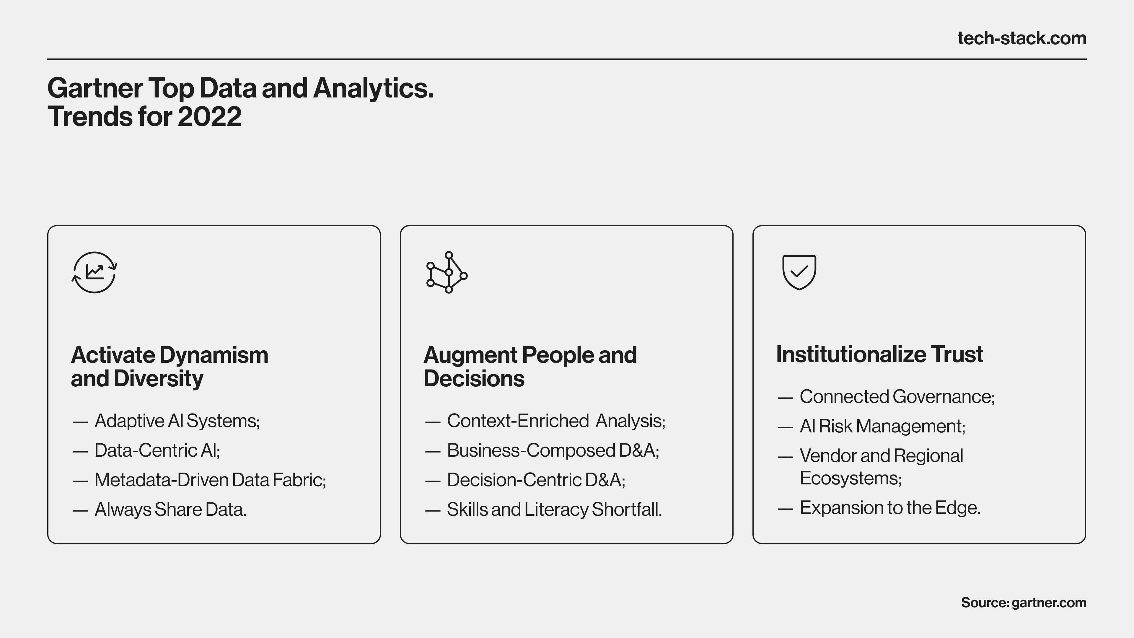
Task: Select the Connected Governance item
Action: tap(897, 397)
